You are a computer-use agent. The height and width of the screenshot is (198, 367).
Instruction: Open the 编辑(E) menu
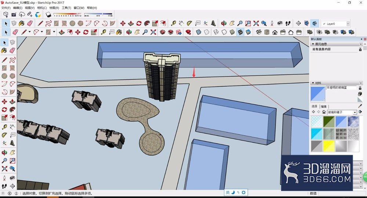pyautogui.click(x=18, y=8)
